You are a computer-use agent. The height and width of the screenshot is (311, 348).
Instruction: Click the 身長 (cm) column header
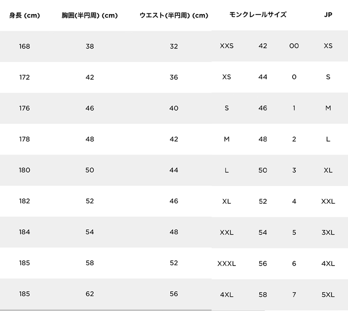click(x=24, y=15)
